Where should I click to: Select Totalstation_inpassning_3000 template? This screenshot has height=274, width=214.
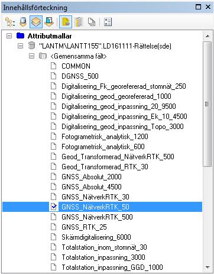(103, 257)
